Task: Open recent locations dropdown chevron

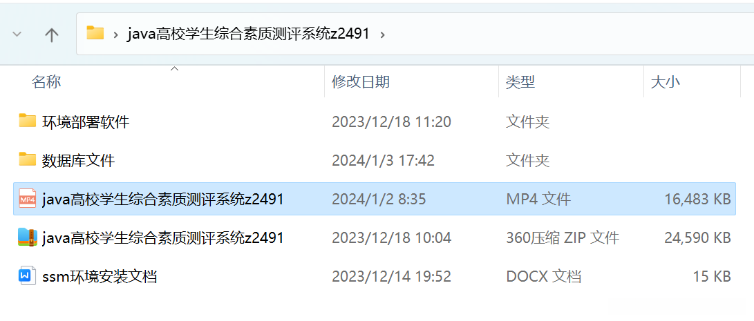Action: 17,34
